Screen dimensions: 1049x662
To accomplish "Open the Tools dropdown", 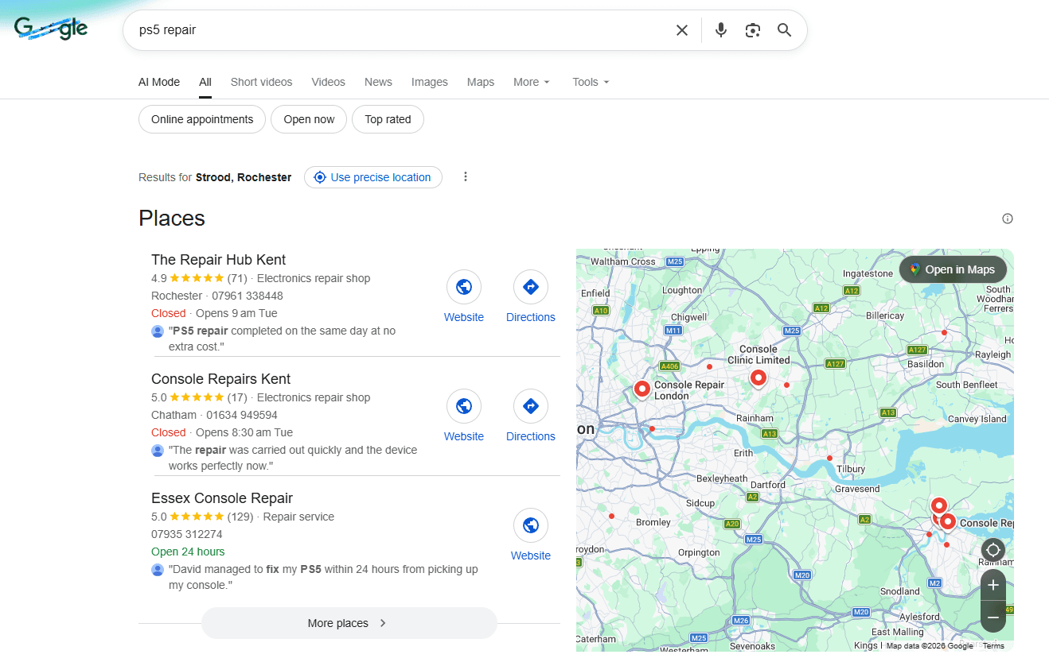I will point(591,82).
